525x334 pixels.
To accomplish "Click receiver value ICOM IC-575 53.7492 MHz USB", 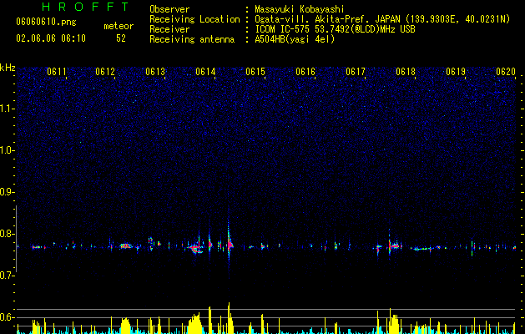I will click(x=336, y=29).
